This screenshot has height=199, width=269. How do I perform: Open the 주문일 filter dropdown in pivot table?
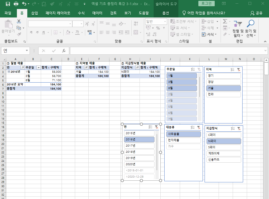point(39,68)
